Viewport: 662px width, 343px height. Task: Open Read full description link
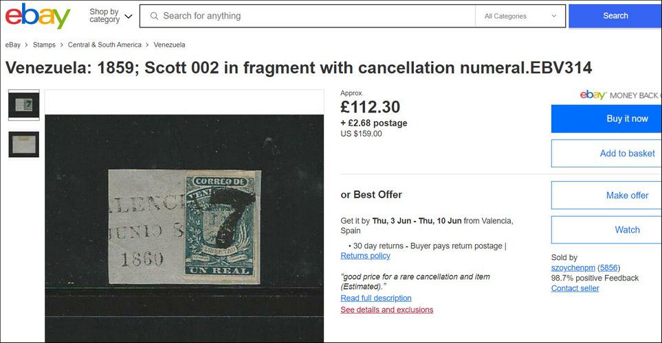(376, 298)
